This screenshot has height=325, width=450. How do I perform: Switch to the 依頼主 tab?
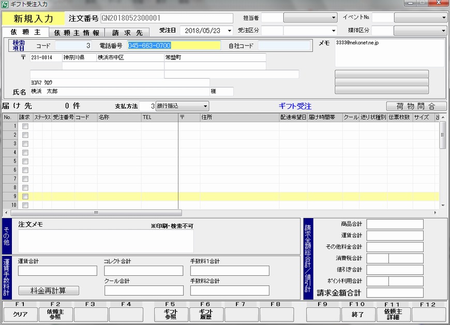point(25,32)
